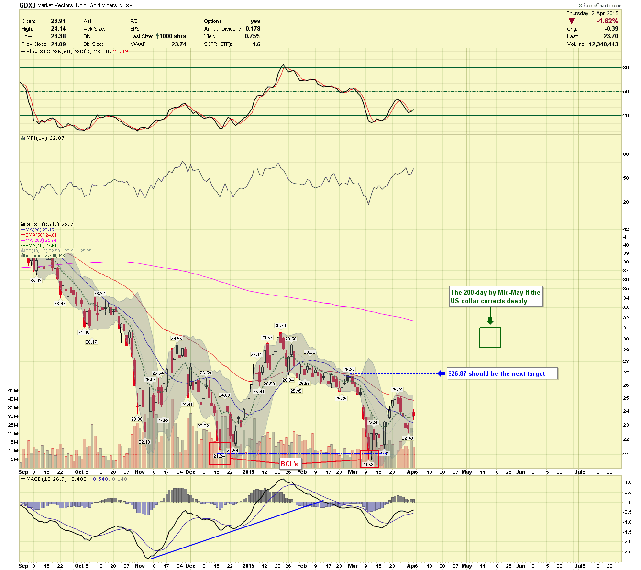Click the candlestick icon before GDXJ (Daily)
The height and width of the screenshot is (570, 641).
tap(22, 224)
